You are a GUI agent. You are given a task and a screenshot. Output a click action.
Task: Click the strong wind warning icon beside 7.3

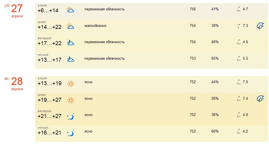(260, 26)
